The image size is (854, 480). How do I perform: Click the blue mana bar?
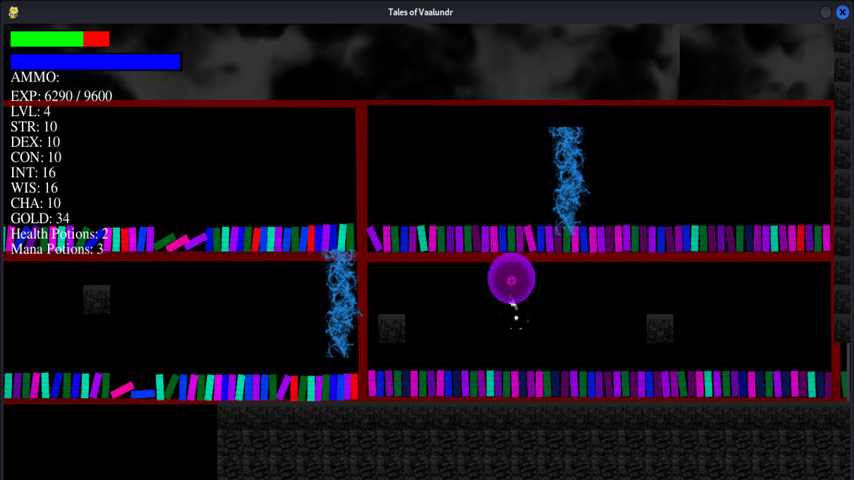(95, 61)
